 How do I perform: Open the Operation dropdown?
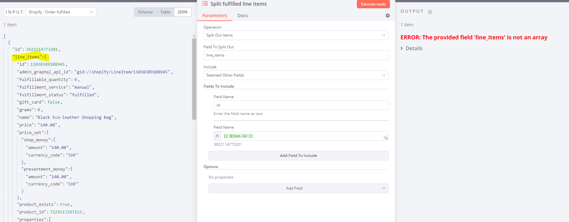coord(296,35)
